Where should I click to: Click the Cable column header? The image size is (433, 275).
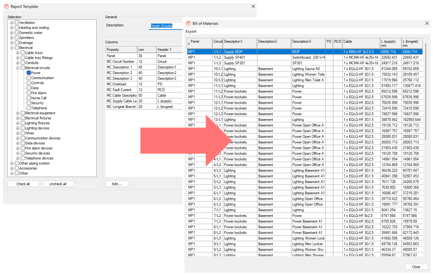pyautogui.click(x=361, y=43)
